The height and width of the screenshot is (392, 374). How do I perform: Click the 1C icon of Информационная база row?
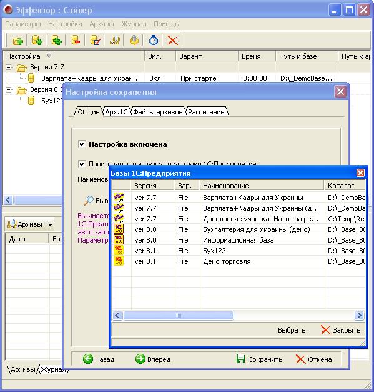coord(119,239)
